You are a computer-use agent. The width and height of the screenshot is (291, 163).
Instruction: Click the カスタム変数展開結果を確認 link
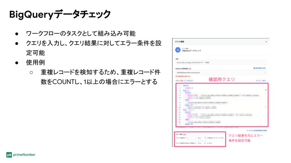pyautogui.click(x=257, y=130)
